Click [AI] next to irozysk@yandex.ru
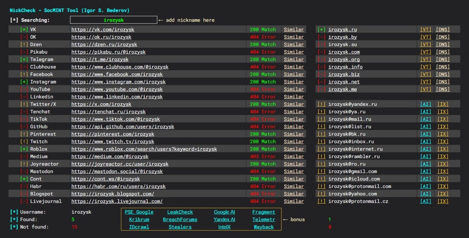Viewport: 469px width, 238px height. (426, 104)
